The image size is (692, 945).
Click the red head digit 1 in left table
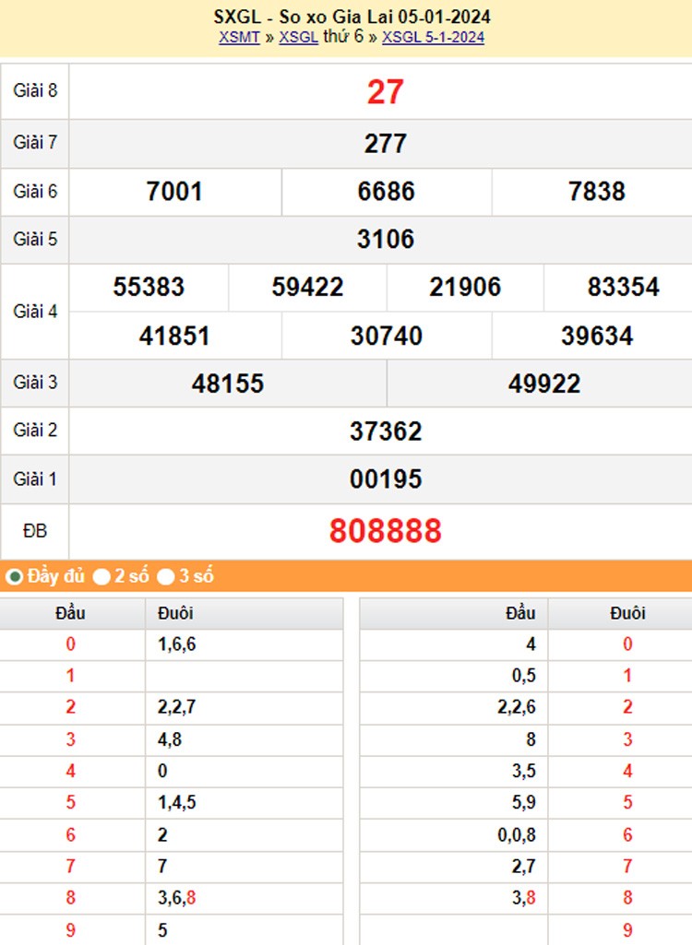point(71,676)
